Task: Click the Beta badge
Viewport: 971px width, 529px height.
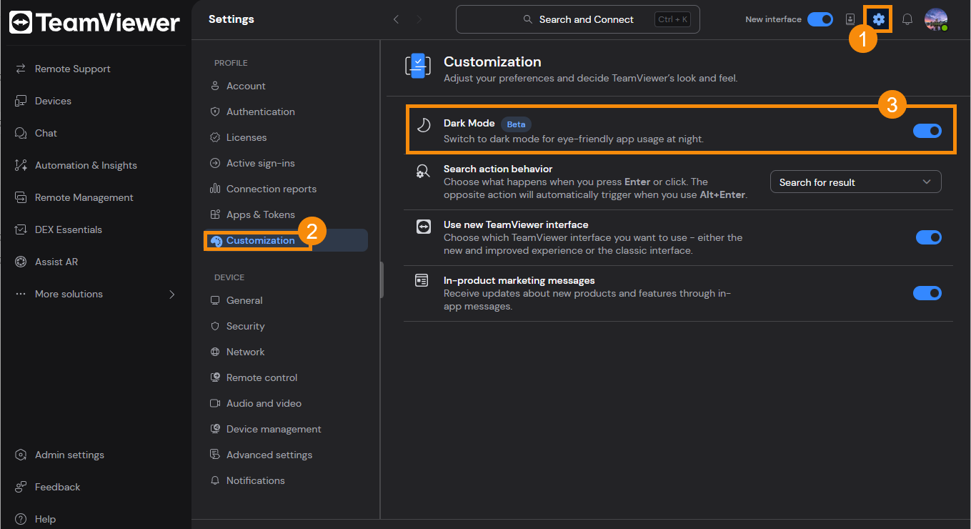Action: click(516, 124)
